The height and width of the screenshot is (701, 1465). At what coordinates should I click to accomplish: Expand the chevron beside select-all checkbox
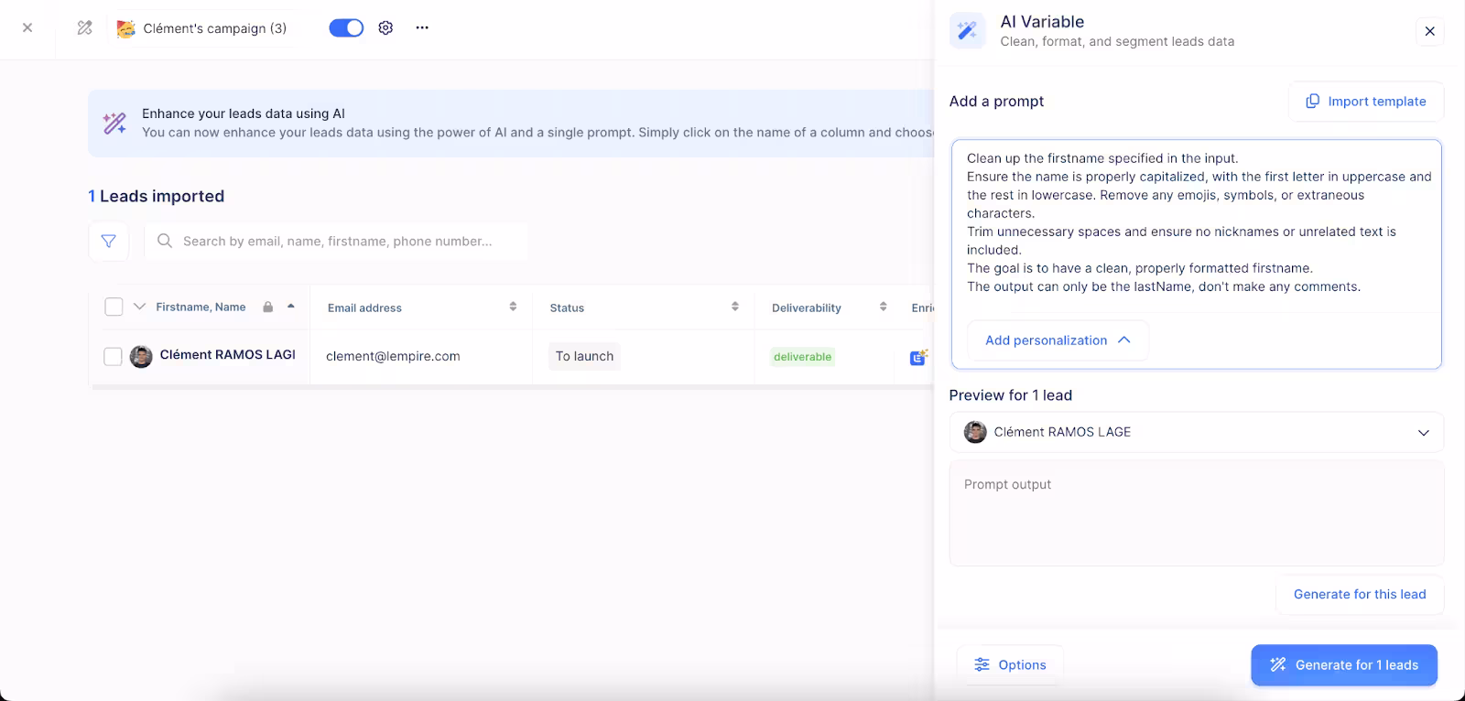tap(139, 307)
